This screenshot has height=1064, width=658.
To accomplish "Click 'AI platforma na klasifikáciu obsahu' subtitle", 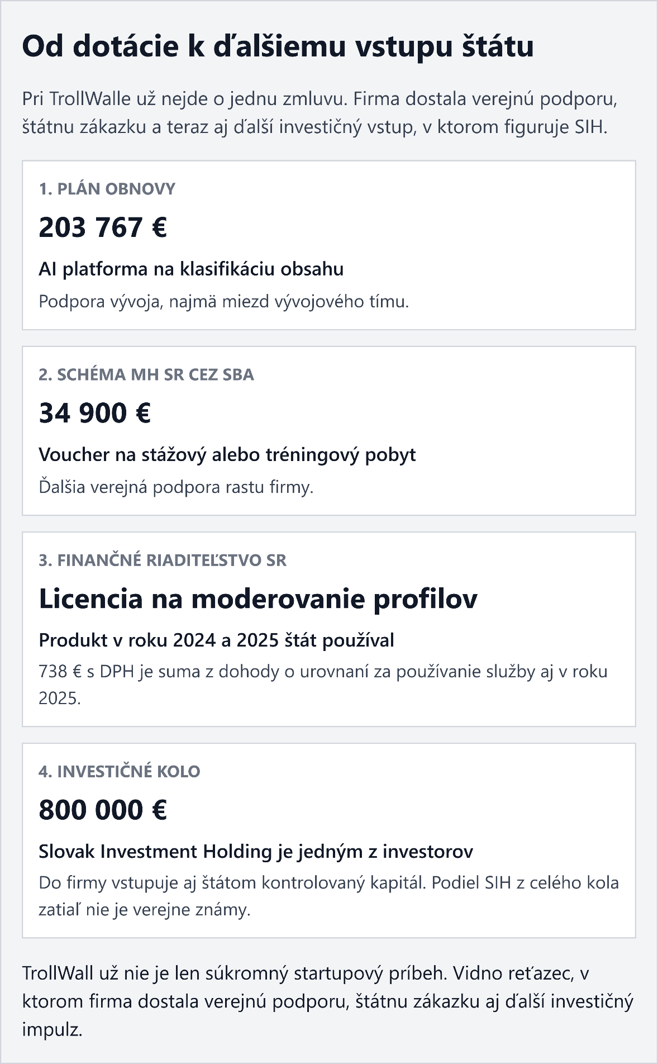I will (191, 269).
